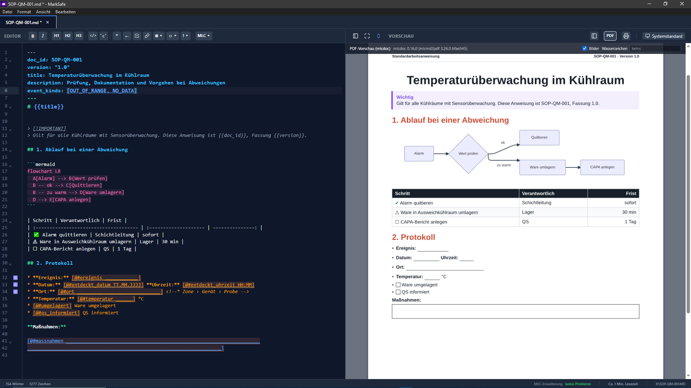Click the Maßnahmen text box in preview
The width and height of the screenshot is (691, 388).
[x=515, y=311]
